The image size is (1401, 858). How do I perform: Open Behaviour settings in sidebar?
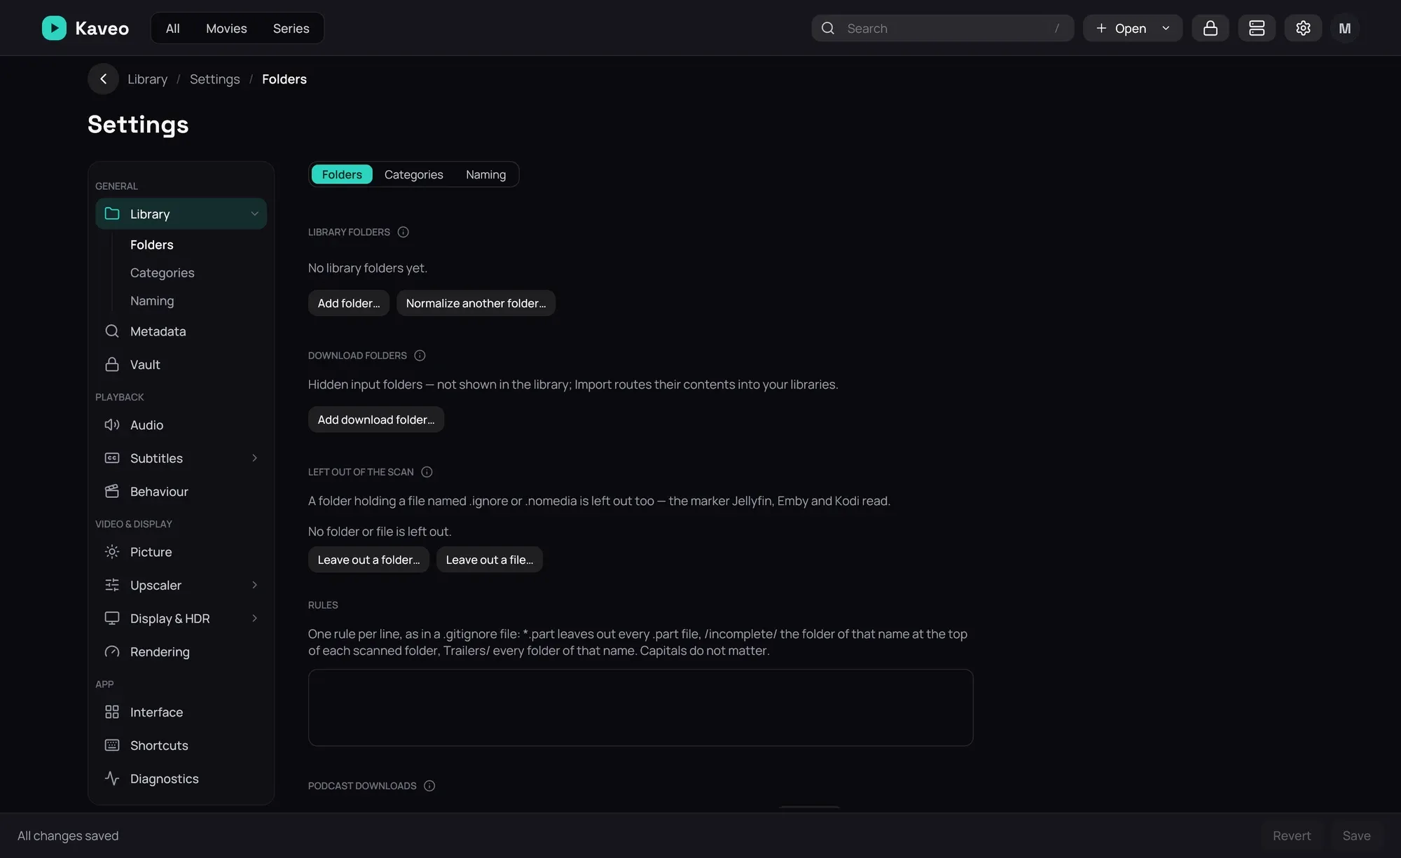pos(181,492)
